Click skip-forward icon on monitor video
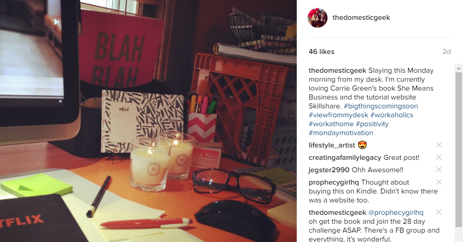Viewport: 463px width, 242px height. [57, 22]
